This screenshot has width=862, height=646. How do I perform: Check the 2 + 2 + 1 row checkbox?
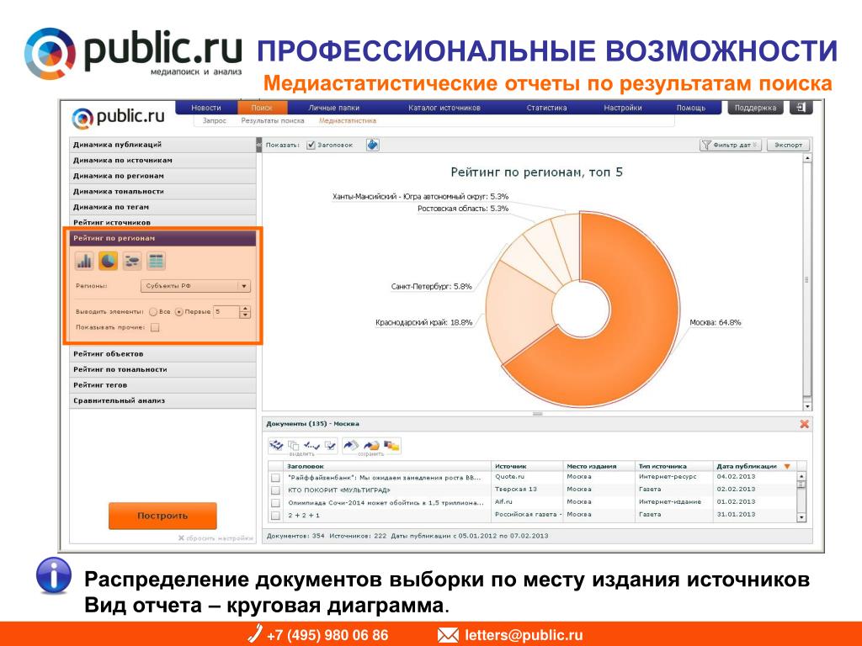tap(276, 516)
